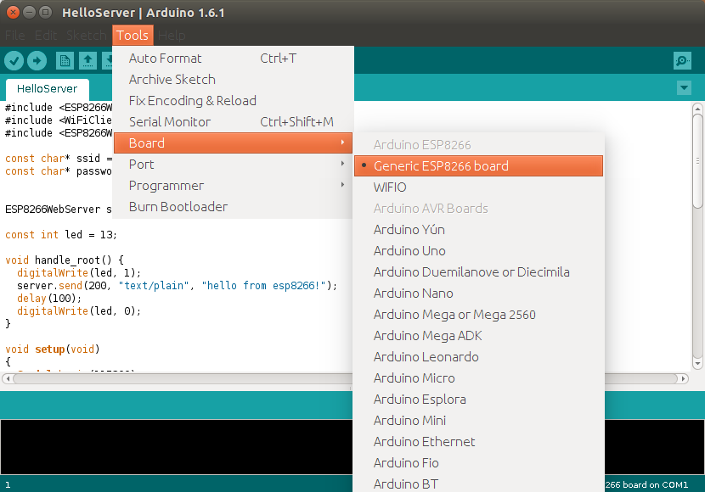
Task: Expand the Port submenu
Action: point(233,165)
